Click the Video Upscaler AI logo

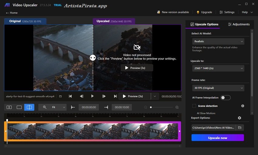[x=7, y=5]
